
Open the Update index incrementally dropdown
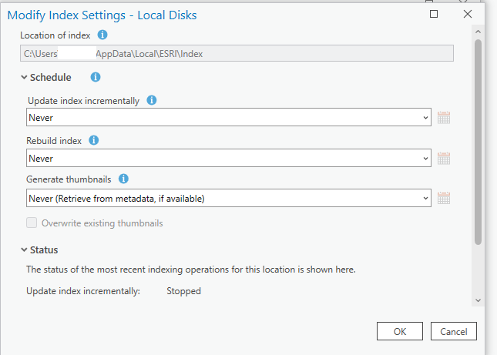[228, 118]
